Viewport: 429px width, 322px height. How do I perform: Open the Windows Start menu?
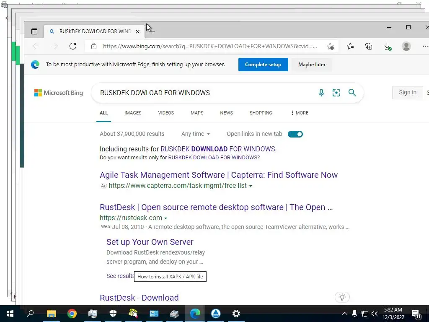(x=10, y=314)
